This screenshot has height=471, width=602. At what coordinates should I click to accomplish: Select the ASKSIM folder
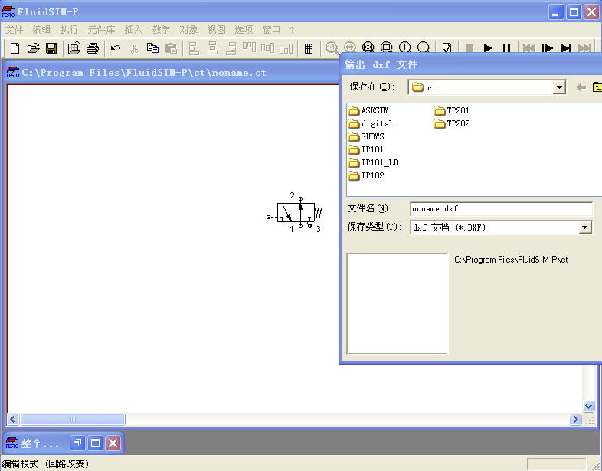tap(368, 110)
